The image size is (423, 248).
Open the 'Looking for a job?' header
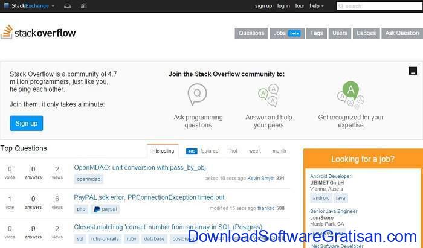coord(363,159)
